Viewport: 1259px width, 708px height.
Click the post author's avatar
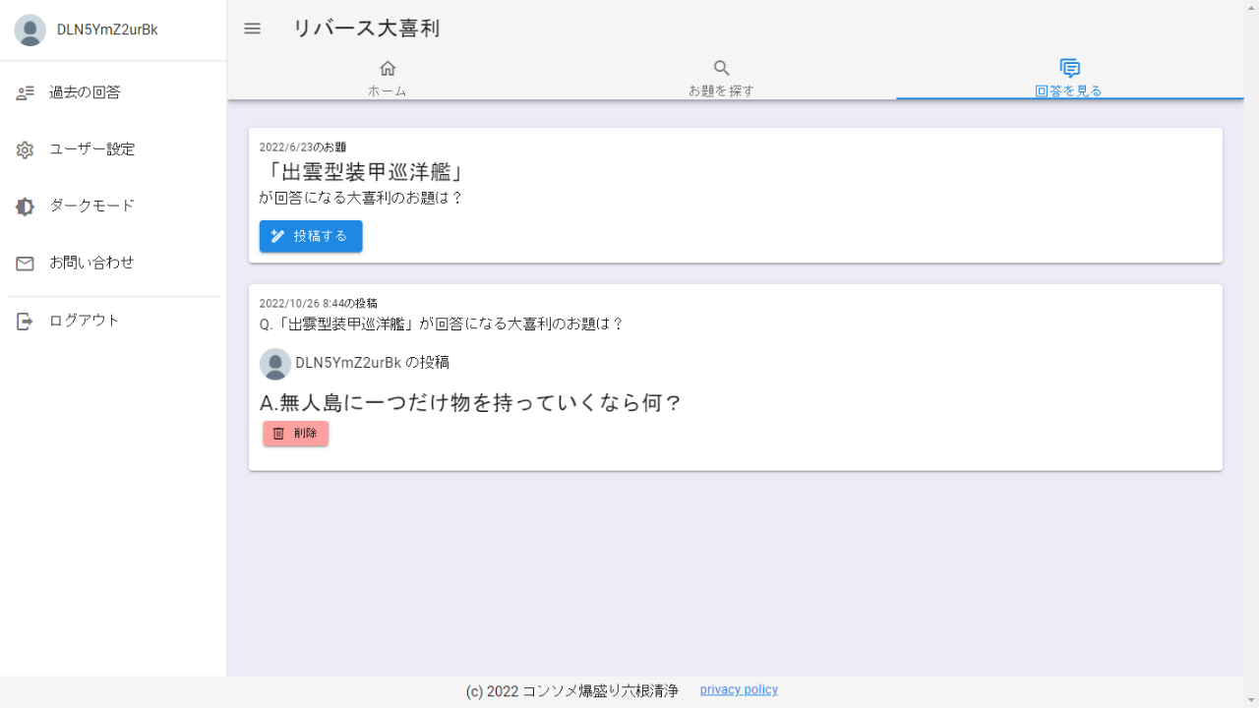click(275, 364)
